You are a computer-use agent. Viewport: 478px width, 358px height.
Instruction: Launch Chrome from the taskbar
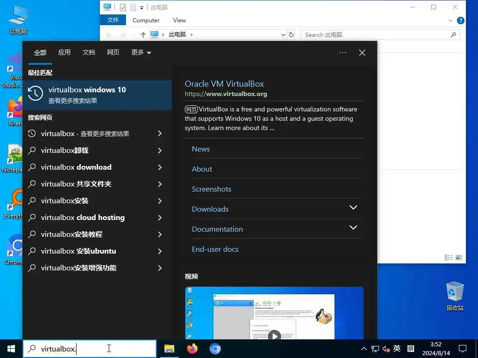[x=215, y=349]
